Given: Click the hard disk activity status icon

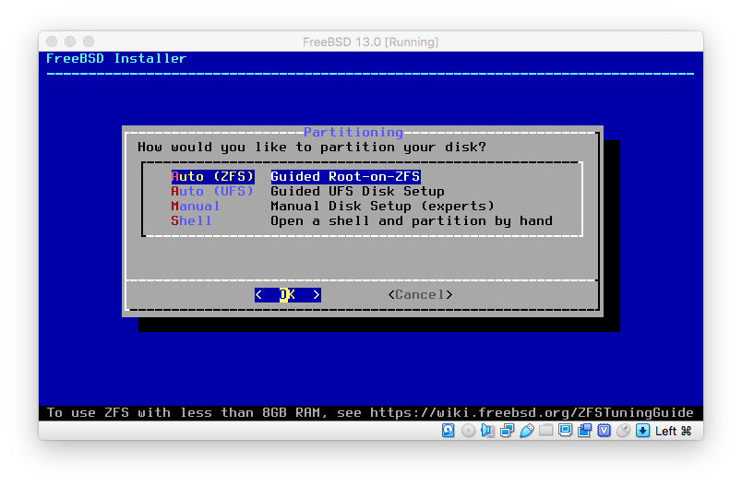Looking at the screenshot, I should 449,431.
